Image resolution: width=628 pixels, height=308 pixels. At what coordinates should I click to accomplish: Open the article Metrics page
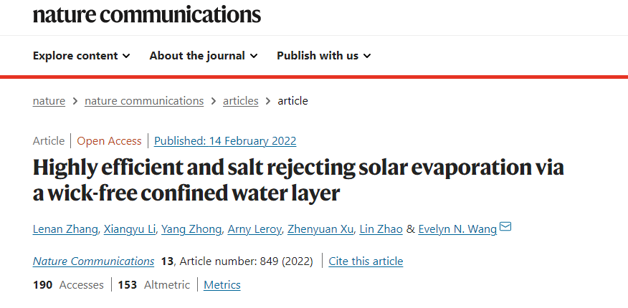point(222,285)
